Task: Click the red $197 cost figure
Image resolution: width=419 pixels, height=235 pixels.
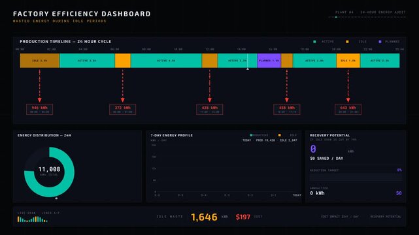Action: click(x=243, y=217)
